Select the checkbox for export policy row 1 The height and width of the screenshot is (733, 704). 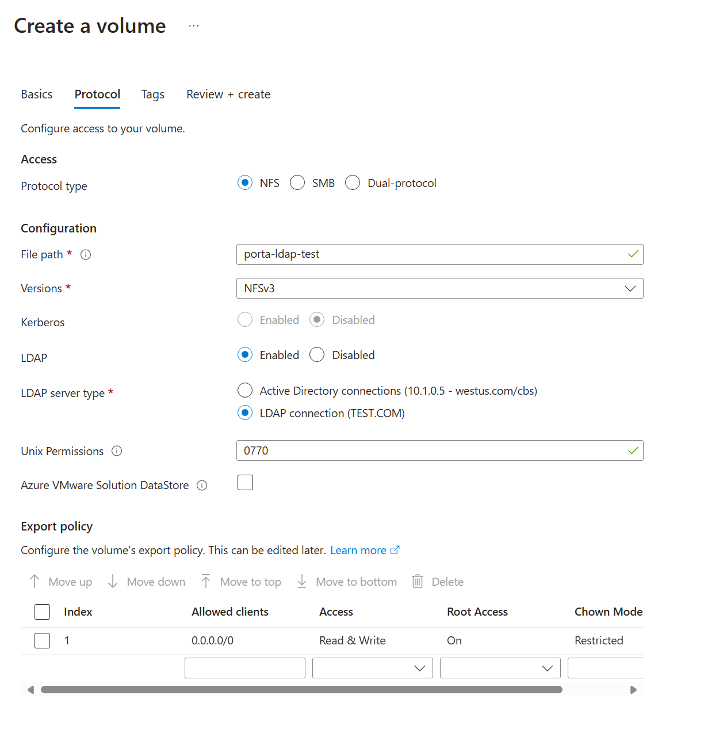[x=42, y=640]
